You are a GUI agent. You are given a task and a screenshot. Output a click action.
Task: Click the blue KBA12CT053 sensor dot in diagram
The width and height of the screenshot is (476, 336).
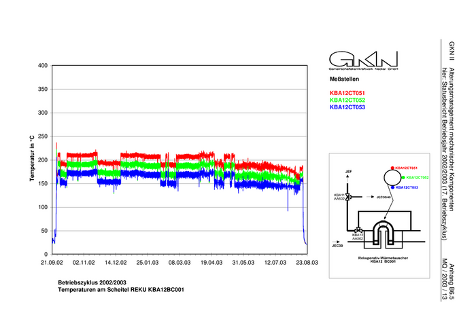tap(393, 187)
